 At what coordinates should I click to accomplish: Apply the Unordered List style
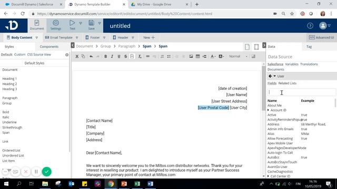coord(13,155)
